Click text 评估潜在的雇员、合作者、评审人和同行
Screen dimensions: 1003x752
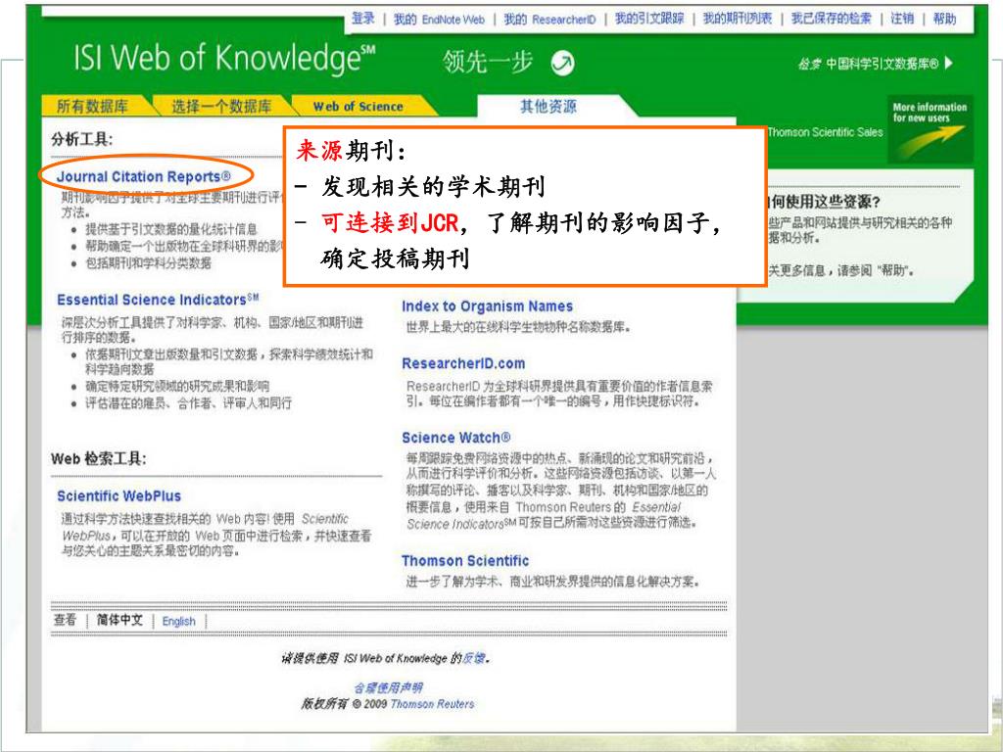pos(189,402)
